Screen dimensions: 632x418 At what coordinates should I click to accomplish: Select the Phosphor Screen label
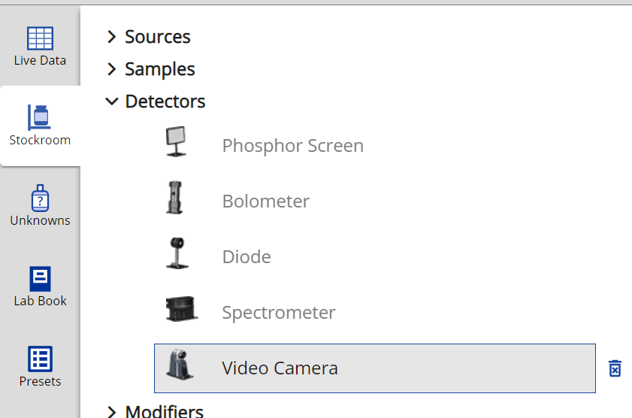(x=292, y=146)
